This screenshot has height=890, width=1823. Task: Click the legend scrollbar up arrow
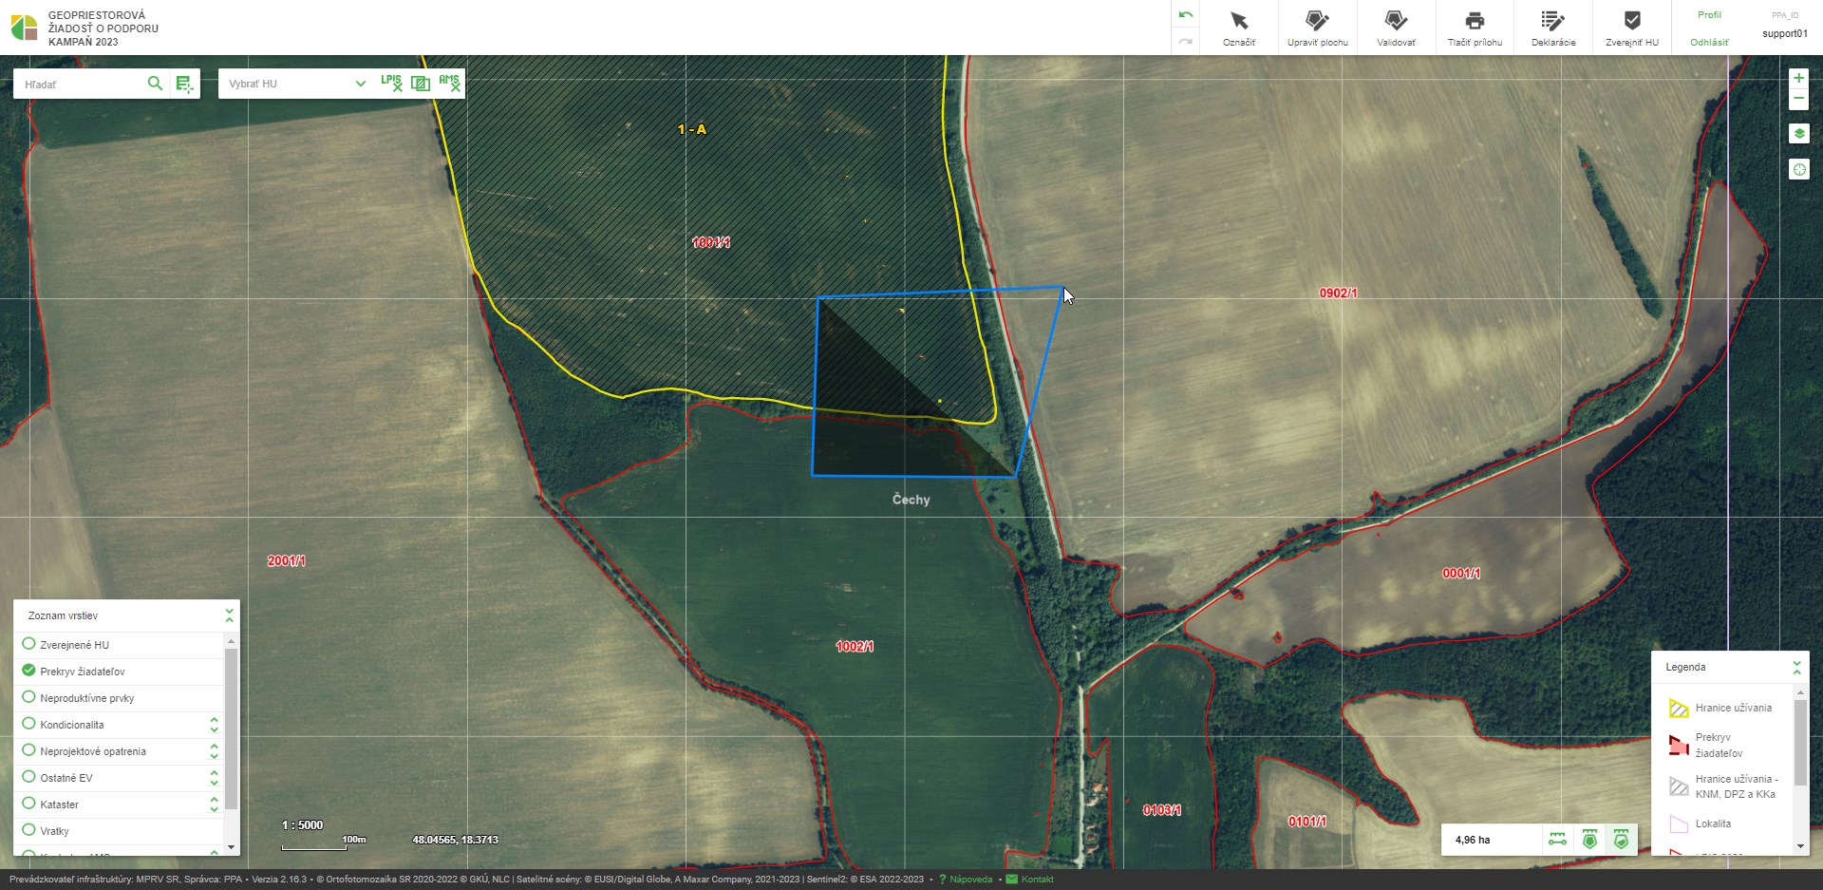[x=1800, y=693]
